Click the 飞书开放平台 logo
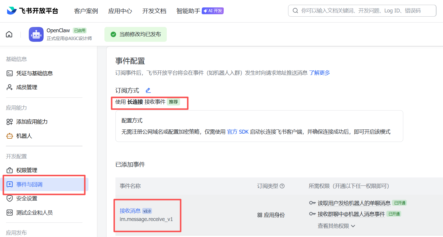443x237 pixels. point(33,11)
